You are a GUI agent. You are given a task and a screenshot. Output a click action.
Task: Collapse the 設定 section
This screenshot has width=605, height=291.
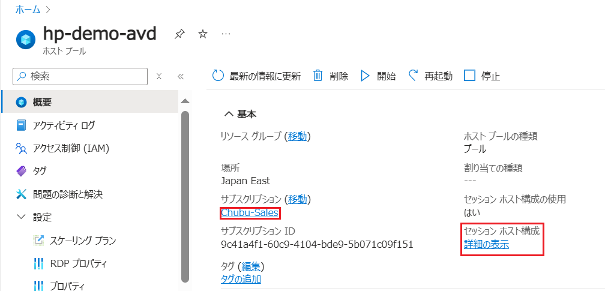click(22, 217)
